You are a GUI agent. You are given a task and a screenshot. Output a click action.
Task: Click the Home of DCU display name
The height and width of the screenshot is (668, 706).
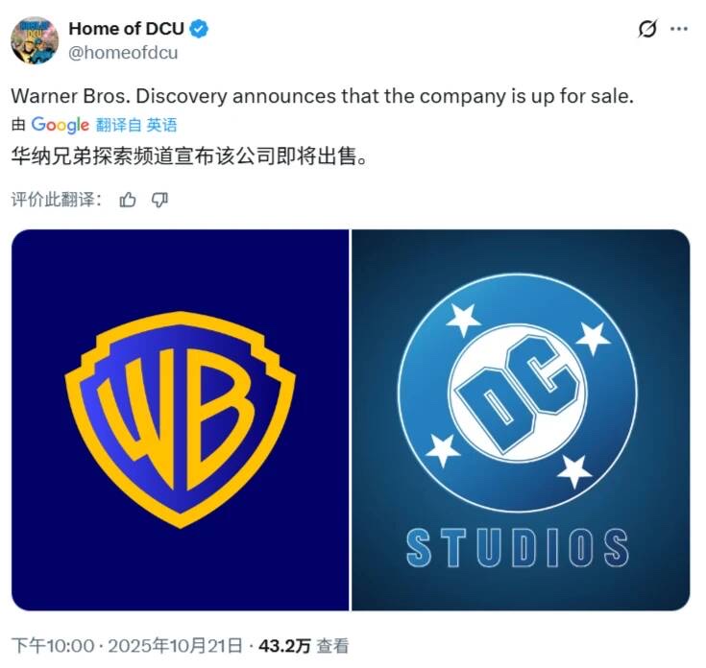126,29
